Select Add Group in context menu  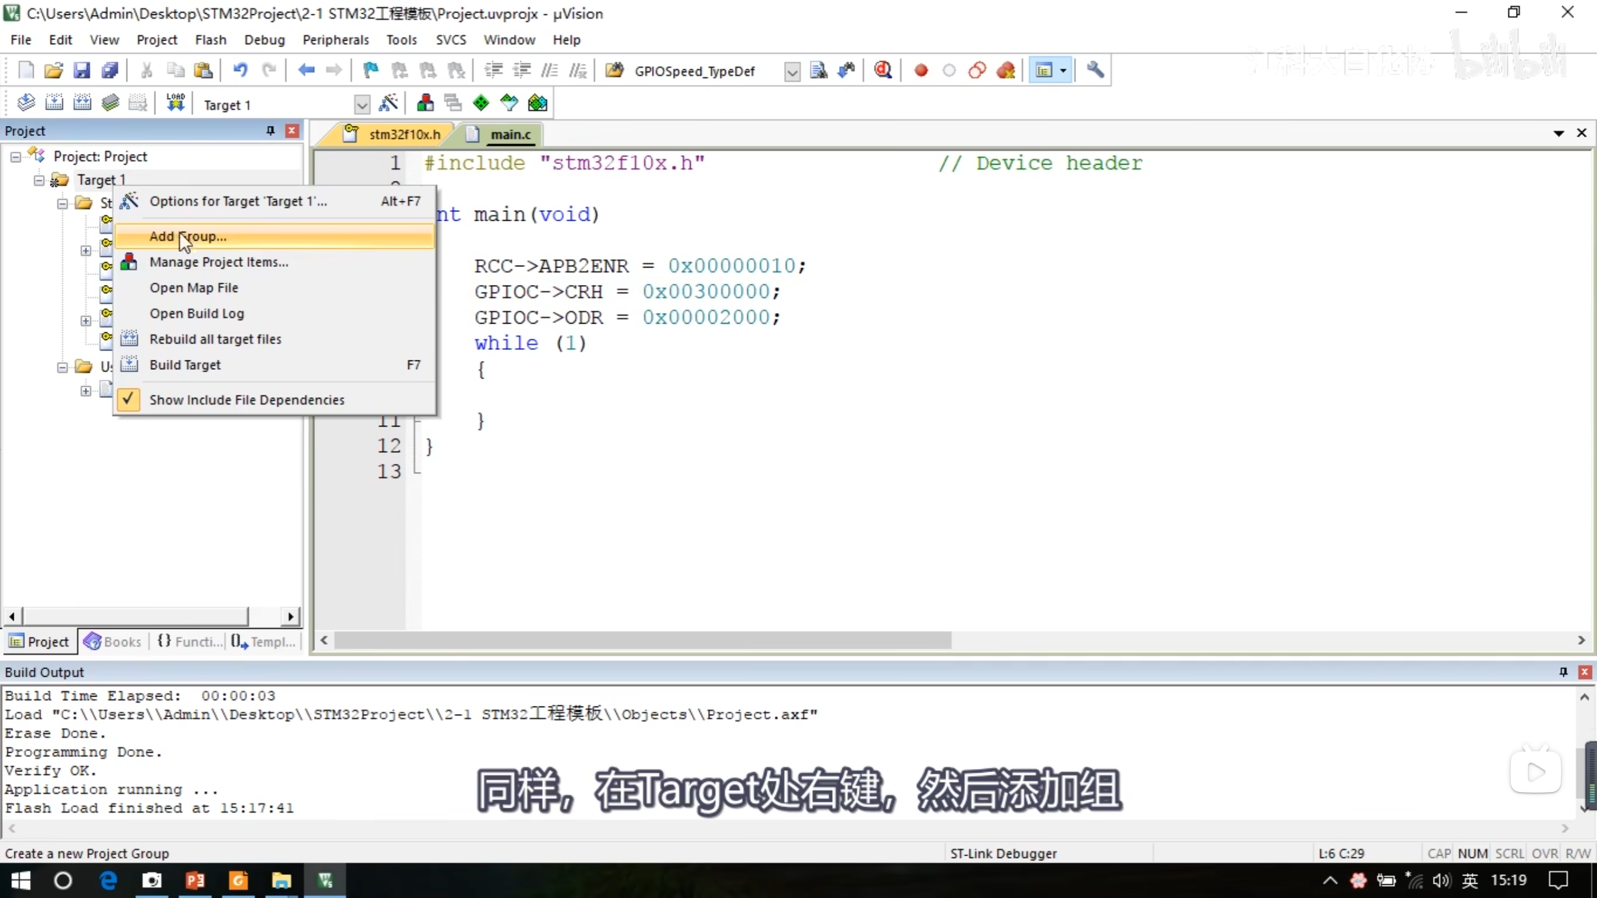[187, 236]
